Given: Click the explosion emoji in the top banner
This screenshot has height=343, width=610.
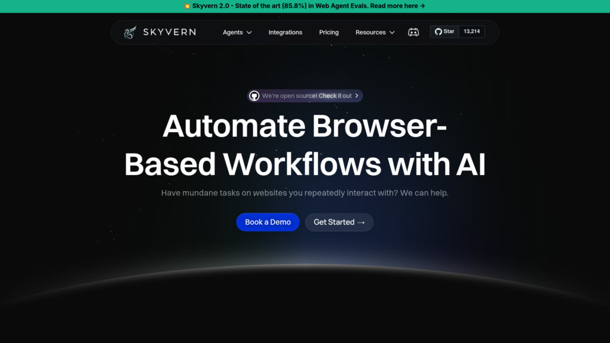Looking at the screenshot, I should (187, 6).
